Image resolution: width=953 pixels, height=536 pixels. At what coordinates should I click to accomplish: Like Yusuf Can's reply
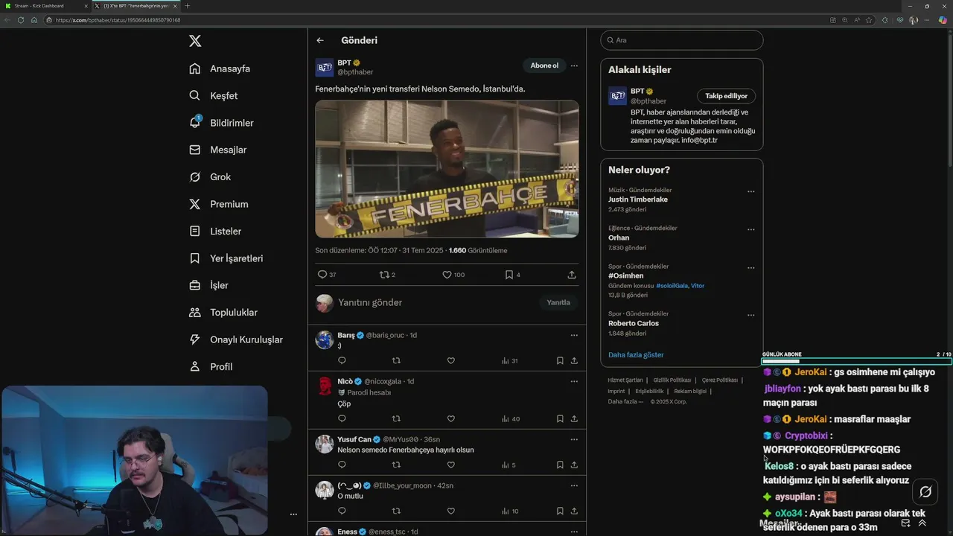pos(450,465)
